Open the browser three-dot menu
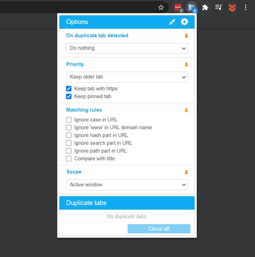This screenshot has width=255, height=257. click(x=246, y=7)
